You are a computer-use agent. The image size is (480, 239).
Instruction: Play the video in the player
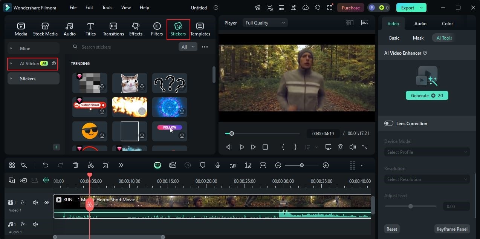click(x=253, y=147)
